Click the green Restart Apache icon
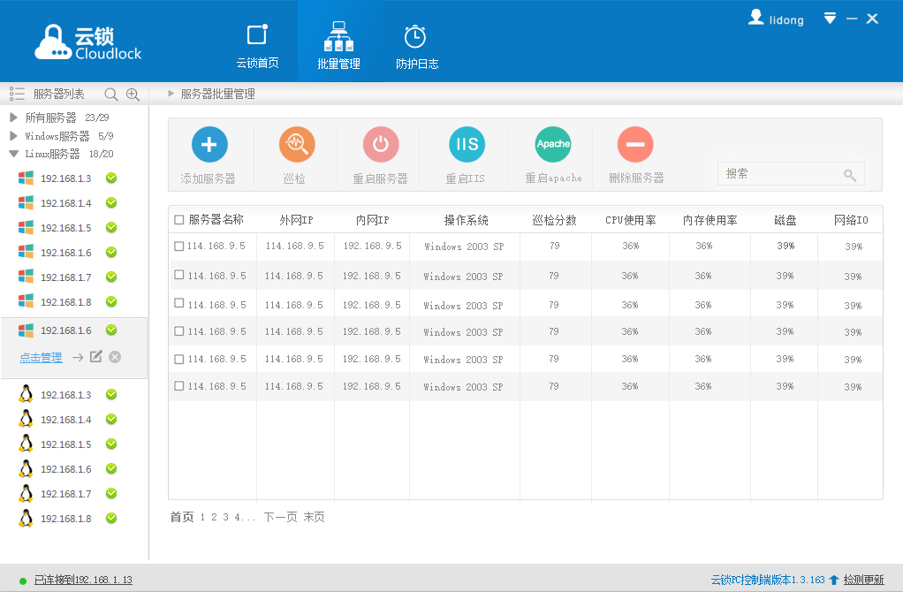This screenshot has height=592, width=903. pos(553,144)
